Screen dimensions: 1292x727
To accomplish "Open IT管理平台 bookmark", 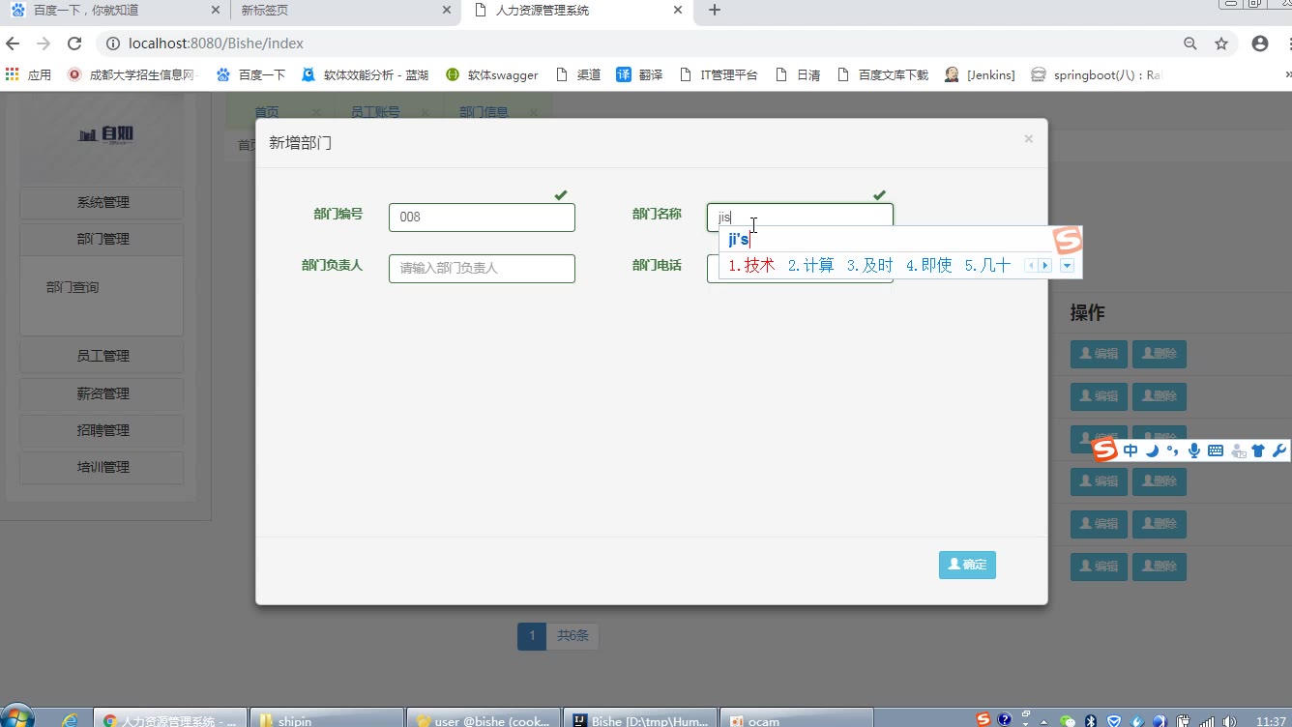I will tap(719, 74).
